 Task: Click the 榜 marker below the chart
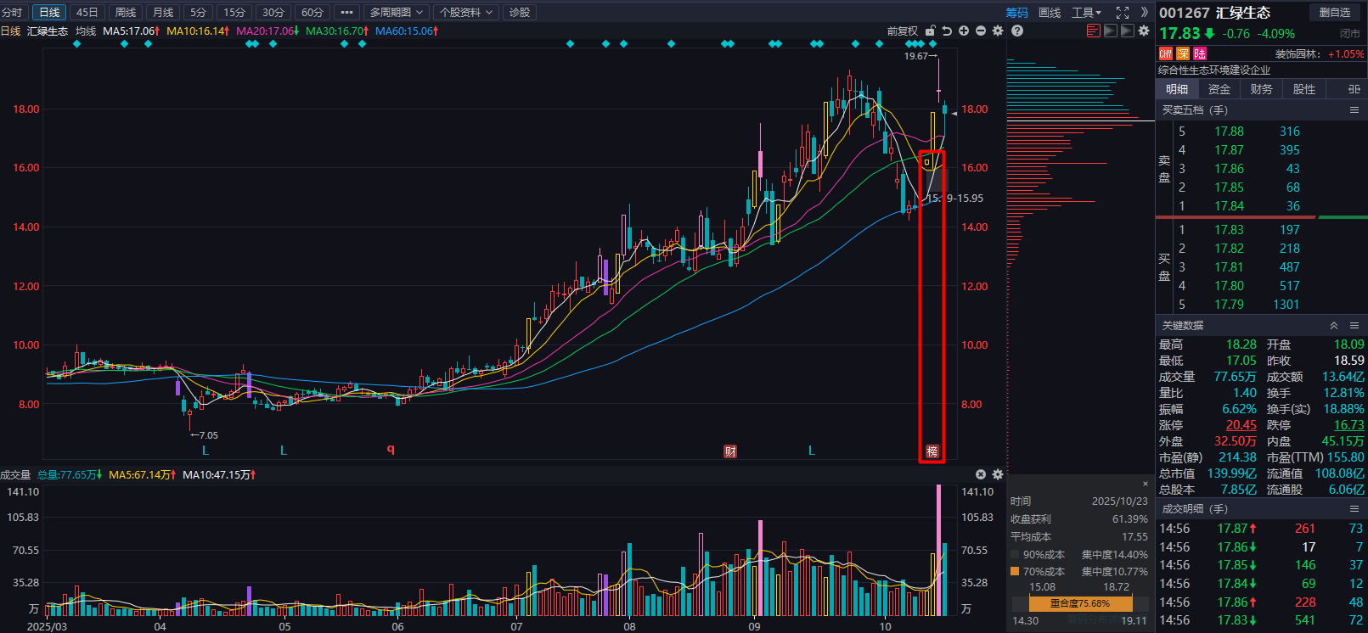(932, 451)
